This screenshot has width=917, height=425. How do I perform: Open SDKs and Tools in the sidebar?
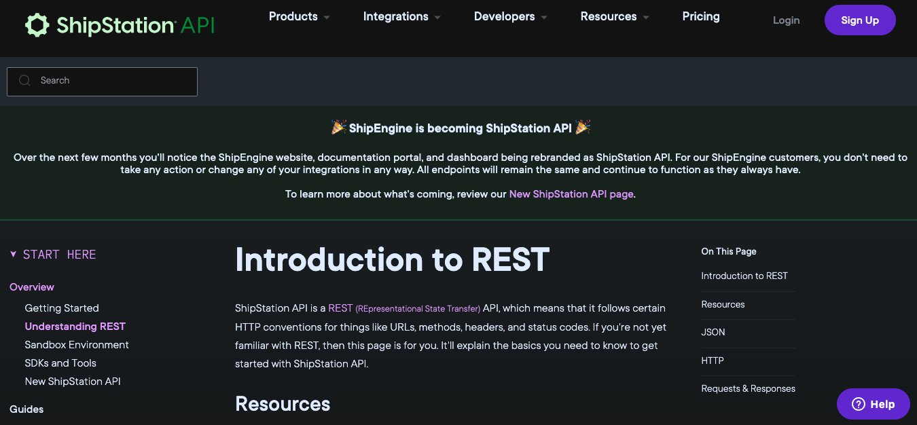coord(60,363)
